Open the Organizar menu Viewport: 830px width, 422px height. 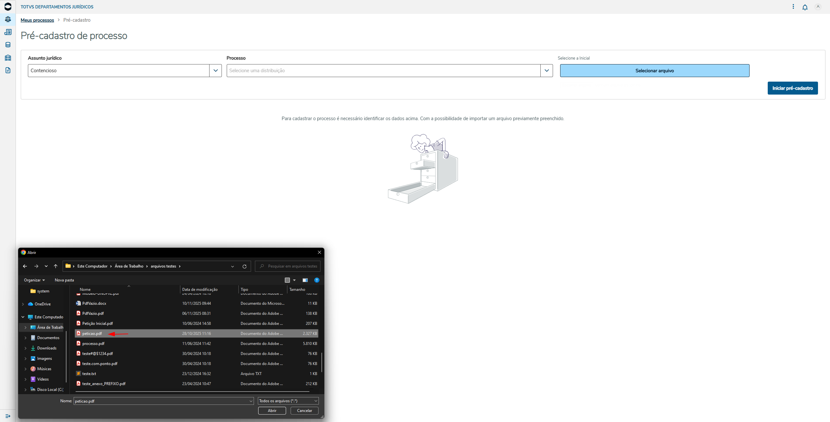coord(34,280)
